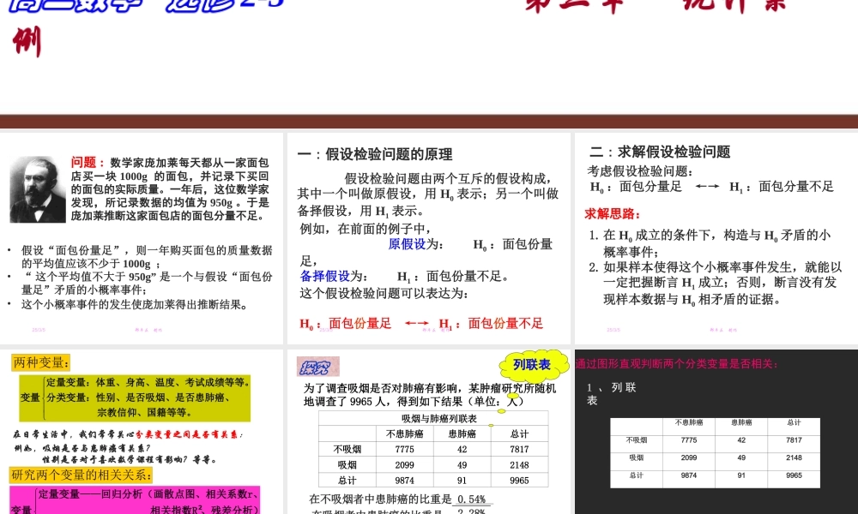Click the Poincaré portrait photo

click(x=37, y=189)
